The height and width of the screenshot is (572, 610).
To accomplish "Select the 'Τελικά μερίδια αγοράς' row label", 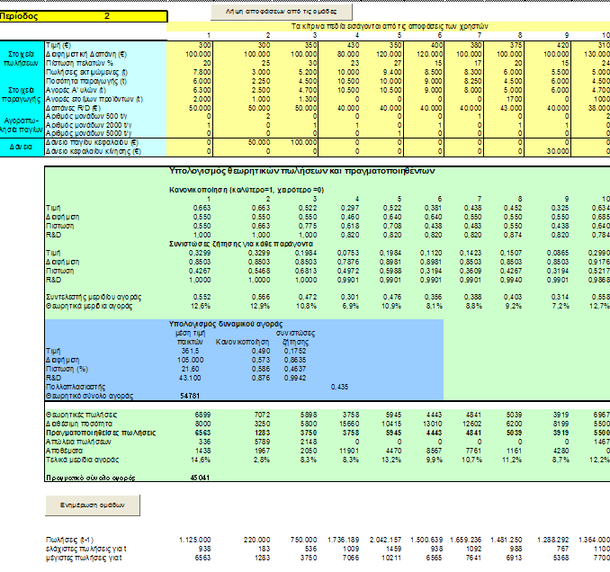I will click(82, 460).
